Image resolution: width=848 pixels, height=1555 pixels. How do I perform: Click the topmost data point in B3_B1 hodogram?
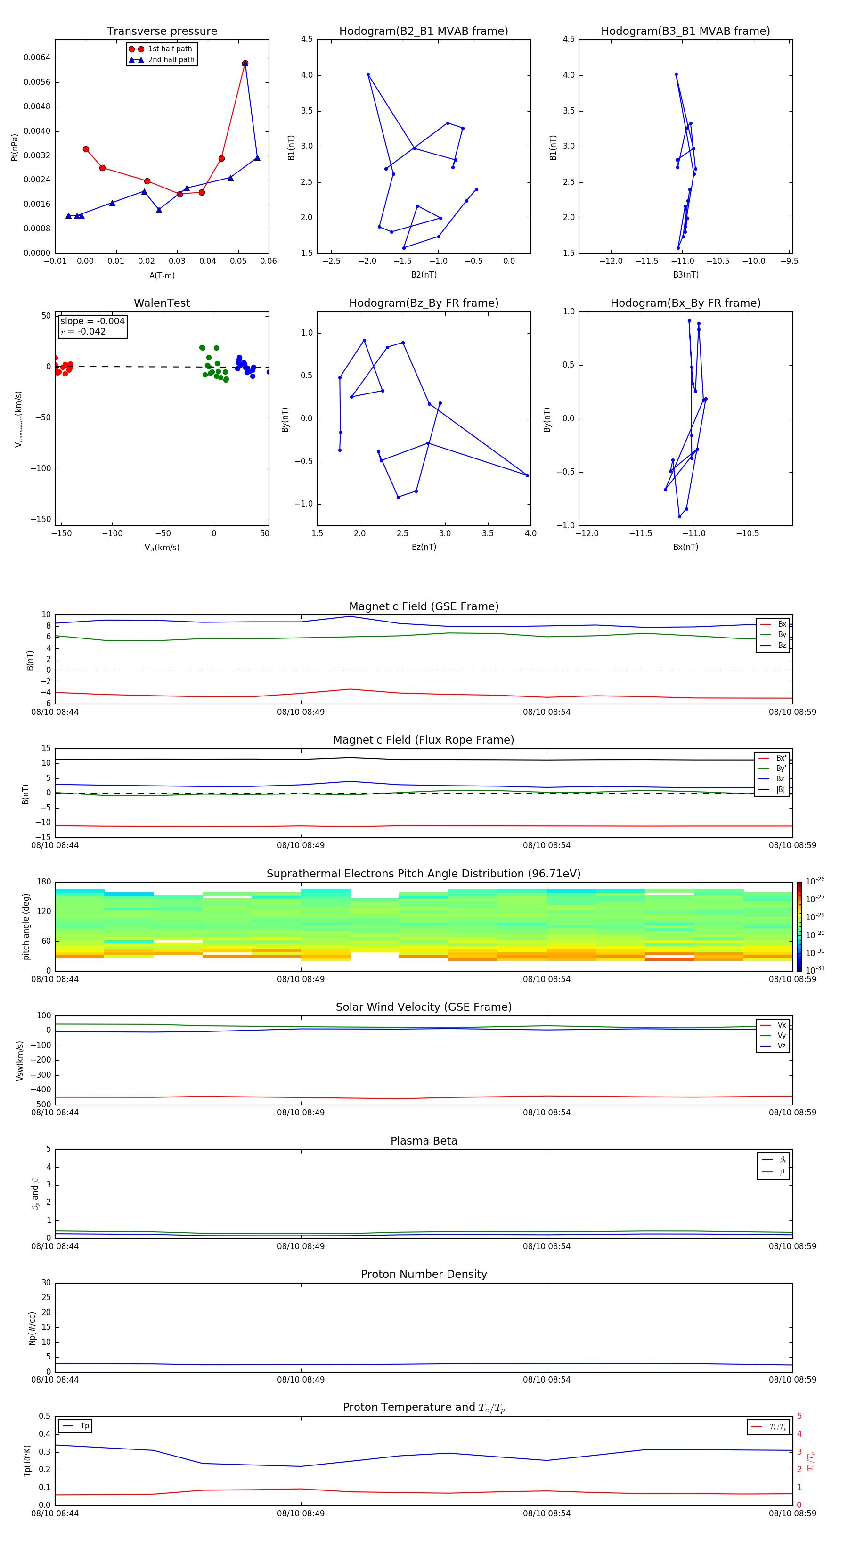point(676,74)
